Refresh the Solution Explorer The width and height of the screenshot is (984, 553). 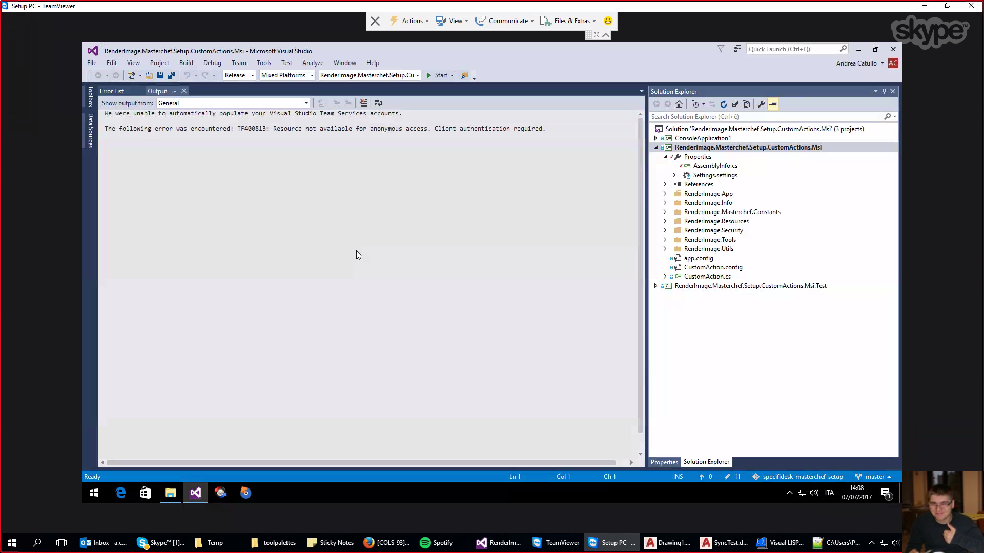click(724, 104)
